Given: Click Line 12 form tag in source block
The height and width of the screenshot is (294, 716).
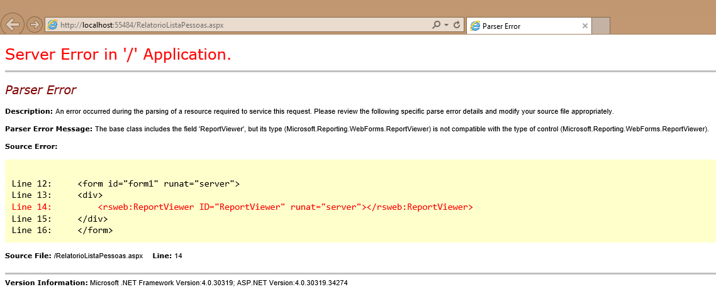Looking at the screenshot, I should click(x=159, y=184).
